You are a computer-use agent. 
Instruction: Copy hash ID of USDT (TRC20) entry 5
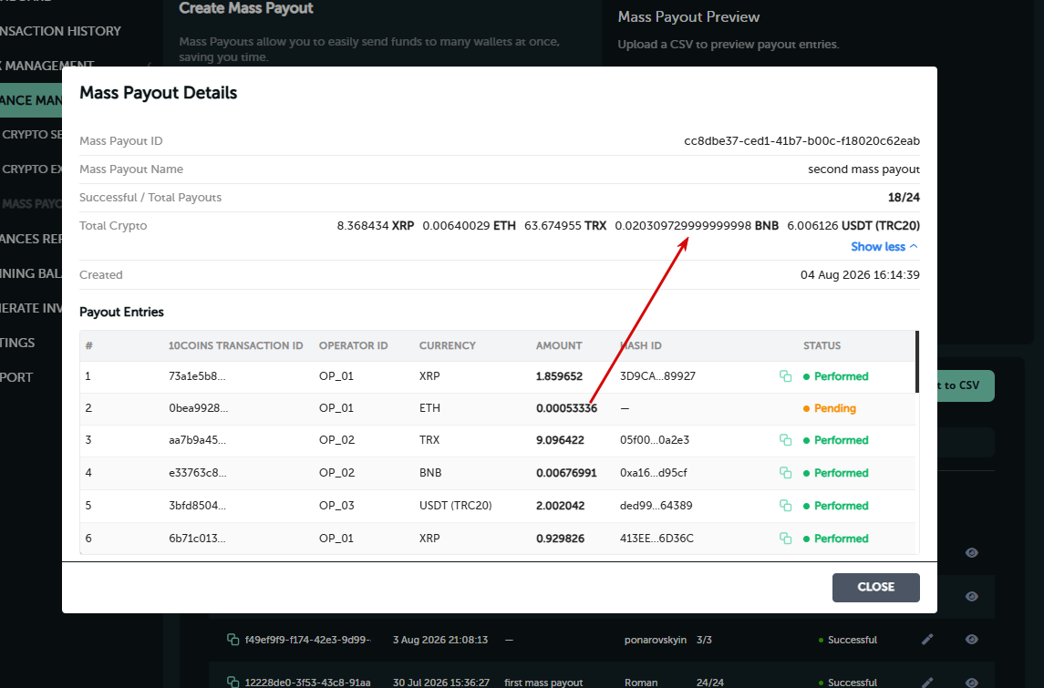click(786, 506)
